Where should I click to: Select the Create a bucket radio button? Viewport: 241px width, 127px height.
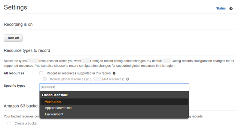pos(9,123)
